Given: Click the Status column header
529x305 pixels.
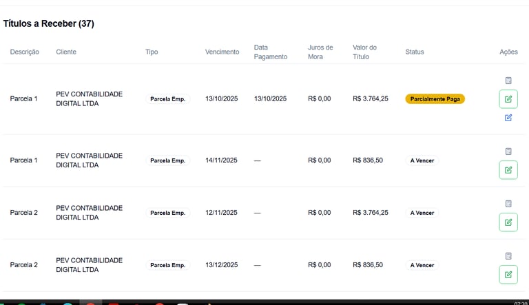Looking at the screenshot, I should 415,52.
